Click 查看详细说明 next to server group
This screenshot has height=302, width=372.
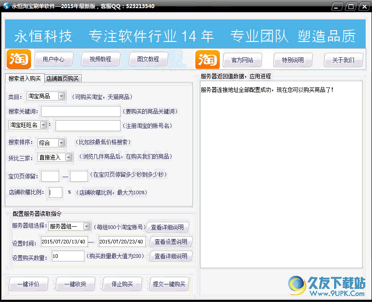(x=167, y=227)
